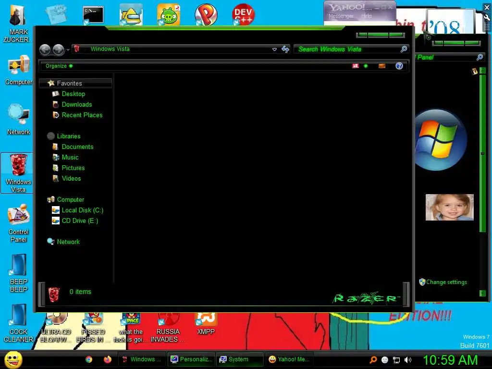This screenshot has width=492, height=369.
Task: Click the child photo thumbnail in System window
Action: tap(449, 208)
